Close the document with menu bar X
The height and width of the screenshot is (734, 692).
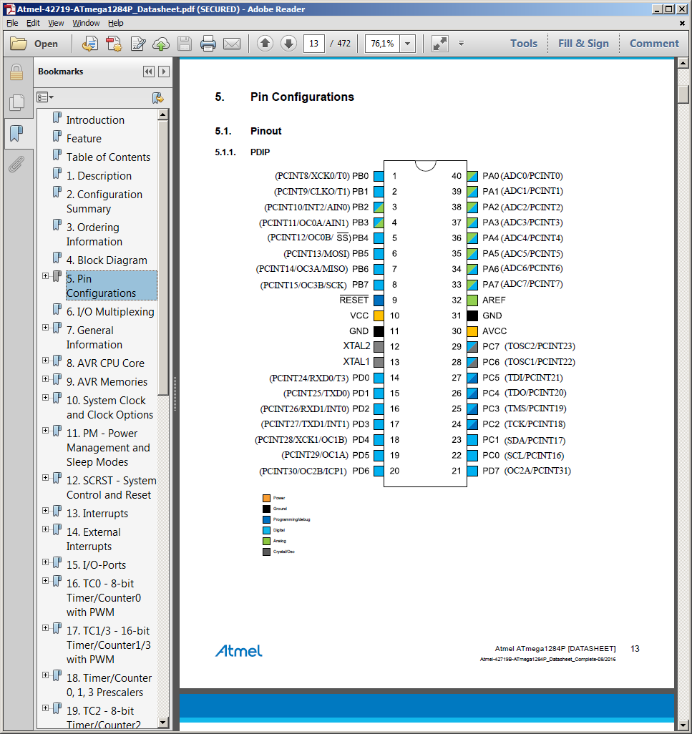point(682,23)
